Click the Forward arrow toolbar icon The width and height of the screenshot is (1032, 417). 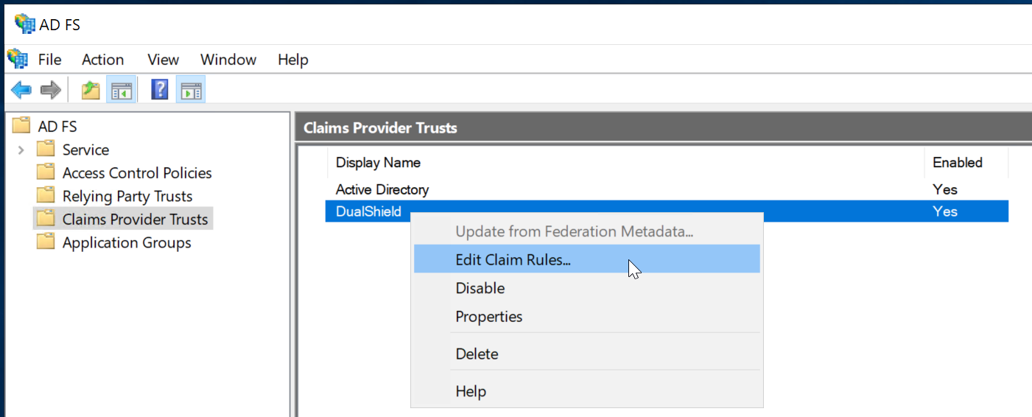point(50,91)
